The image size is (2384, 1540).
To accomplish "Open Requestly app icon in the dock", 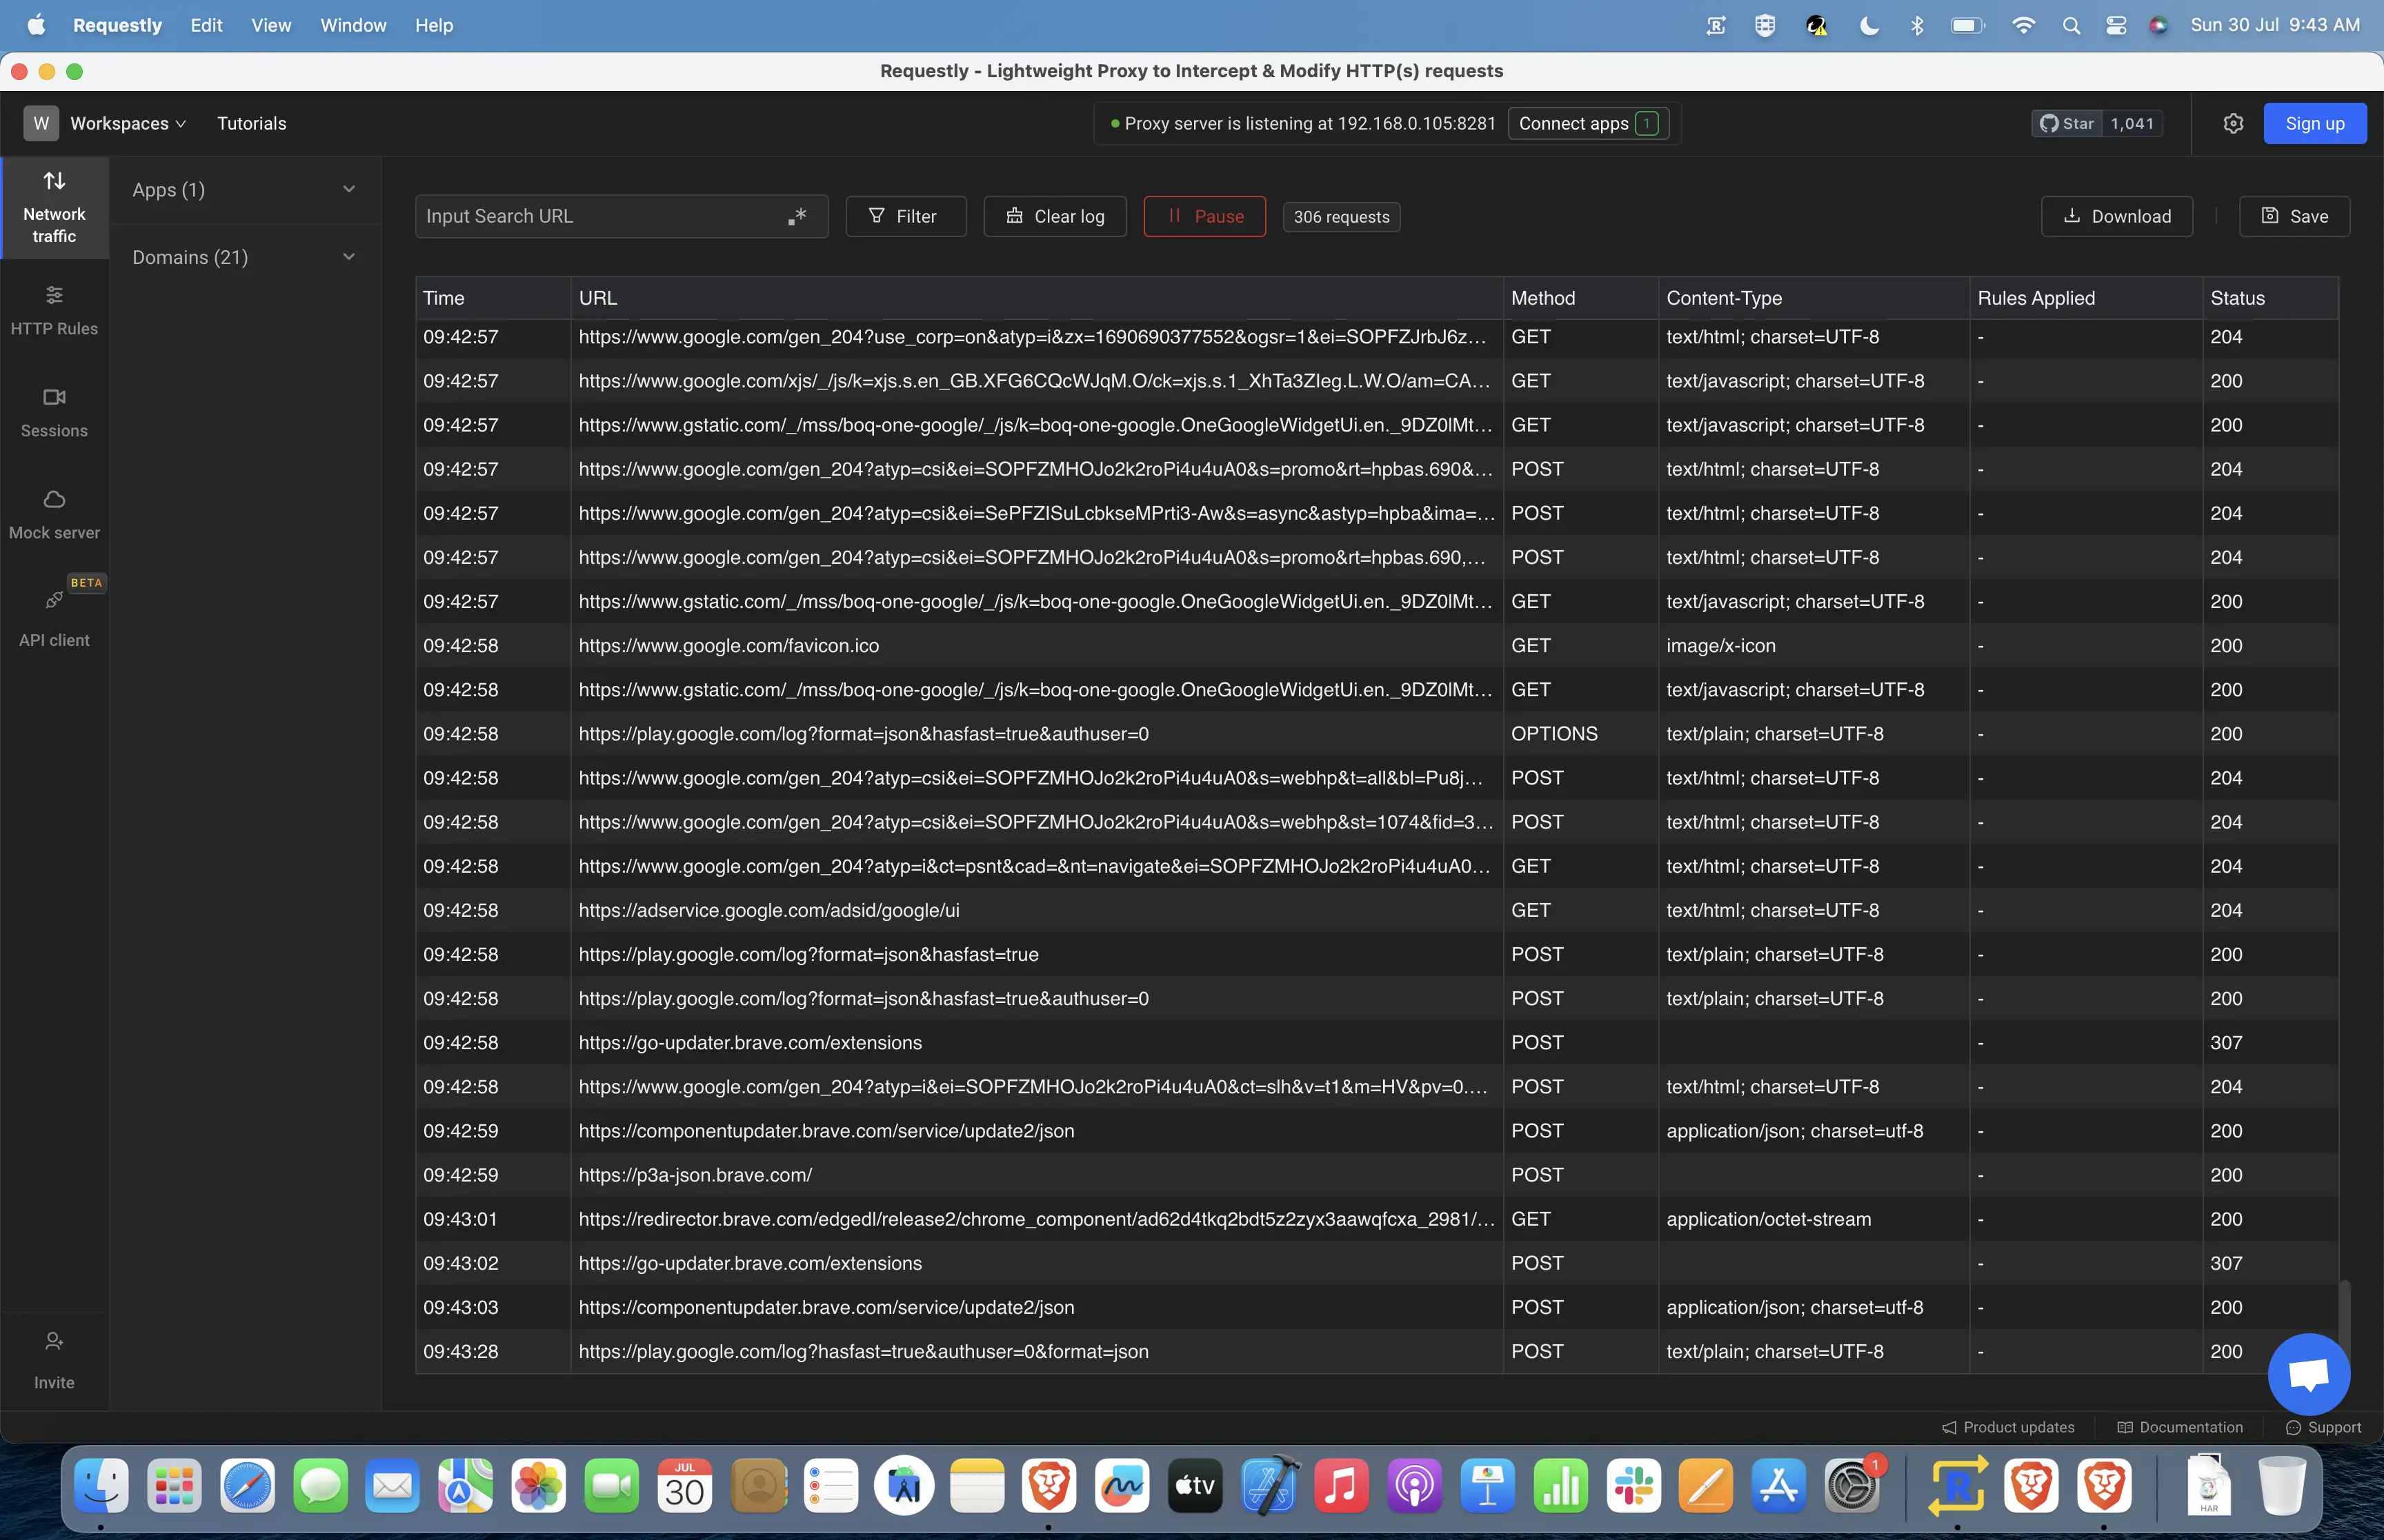I will [x=1958, y=1486].
